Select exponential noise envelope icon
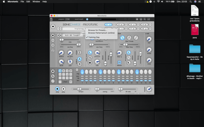Screen dimensions: 204x127 pyautogui.click(x=129, y=53)
